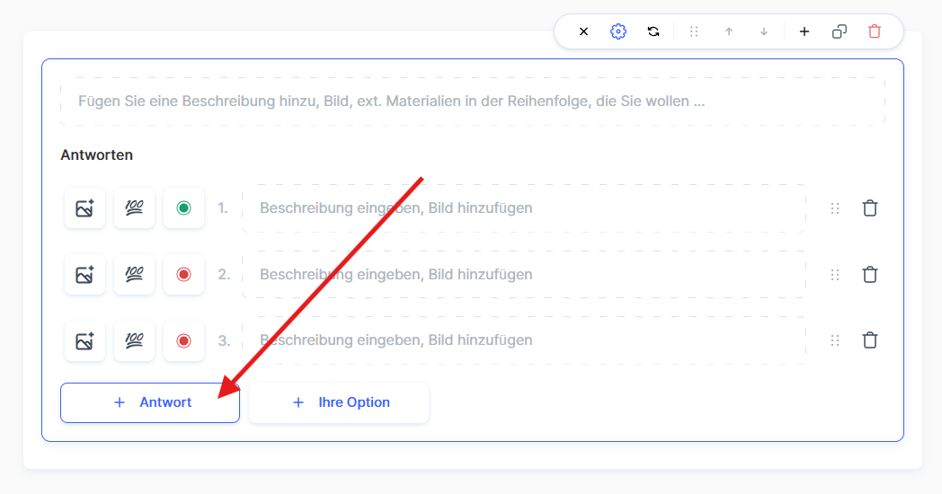Delete answer 3 with trash icon
The height and width of the screenshot is (494, 942).
(869, 340)
